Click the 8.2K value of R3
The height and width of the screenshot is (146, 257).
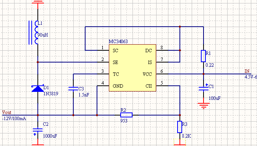pos(186,136)
